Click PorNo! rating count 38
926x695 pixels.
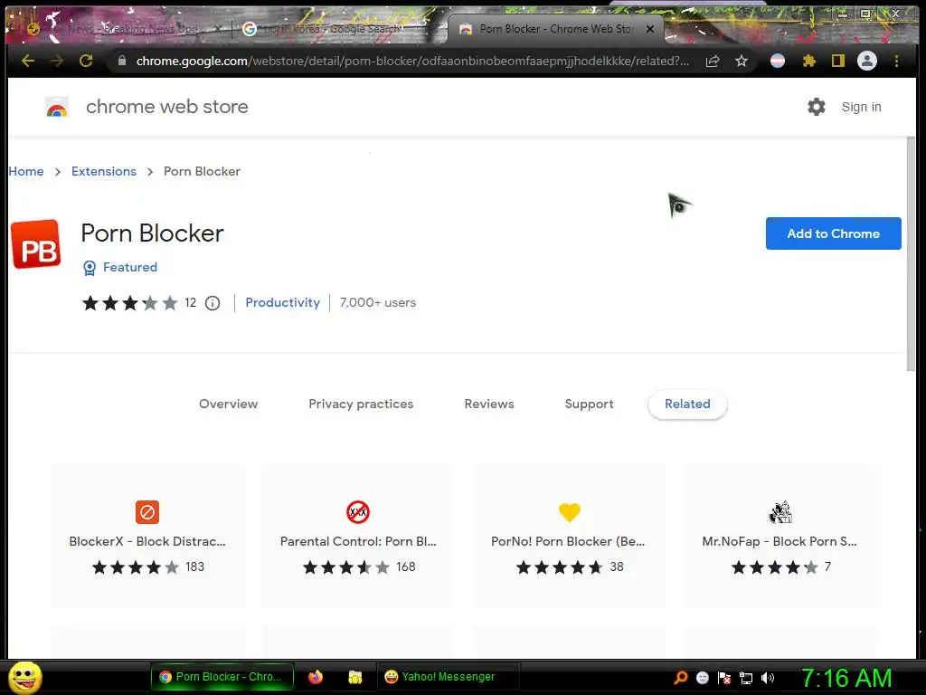617,567
